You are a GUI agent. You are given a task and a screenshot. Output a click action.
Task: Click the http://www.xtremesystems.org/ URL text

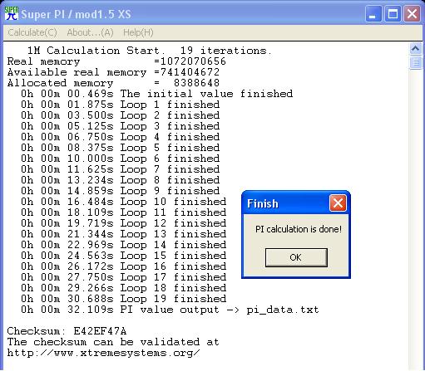(x=103, y=353)
